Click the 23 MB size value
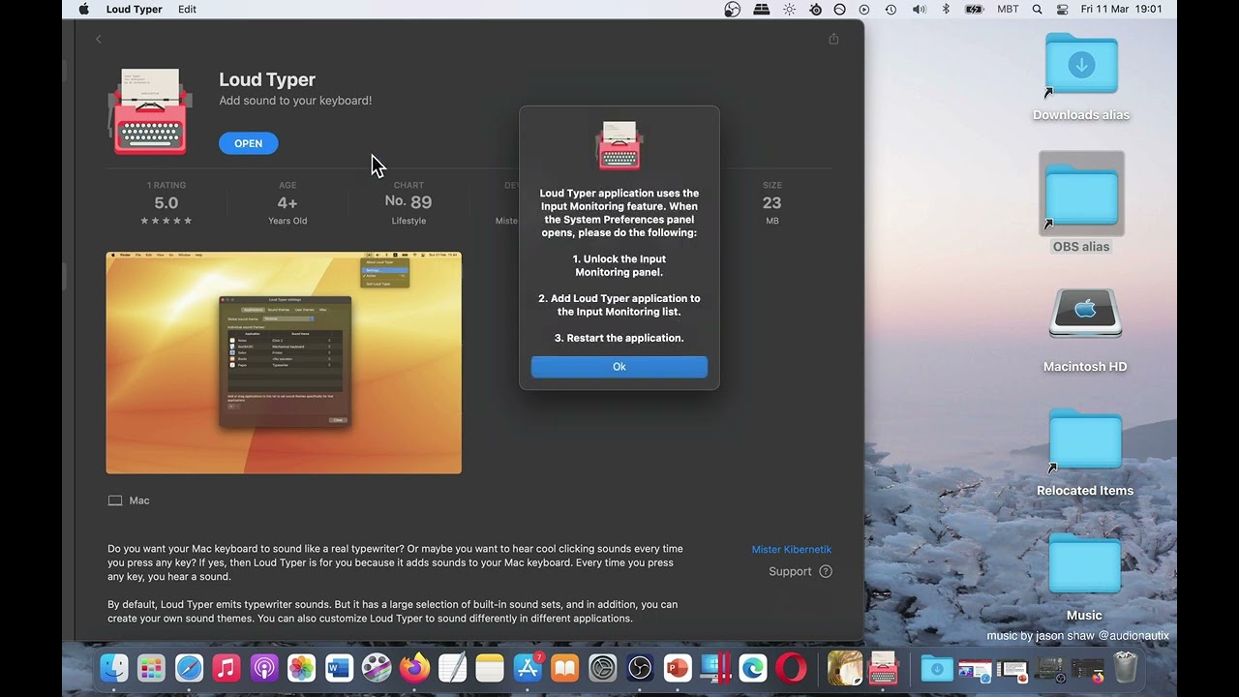Image resolution: width=1239 pixels, height=697 pixels. coord(771,203)
